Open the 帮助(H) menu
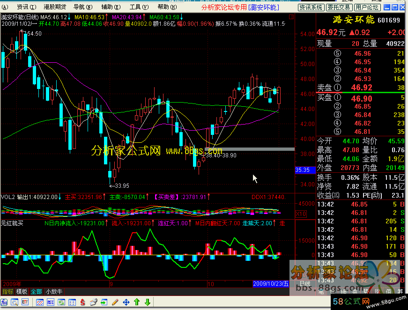408x310 pixels. [167, 7]
